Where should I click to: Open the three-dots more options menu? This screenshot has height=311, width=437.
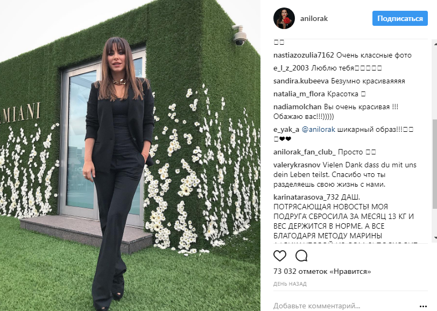coord(423,306)
